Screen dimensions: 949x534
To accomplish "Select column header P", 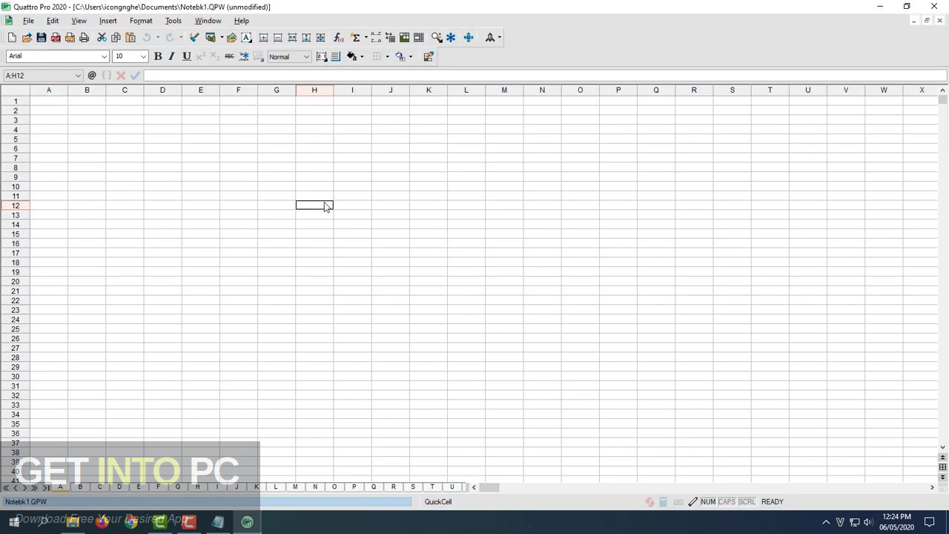I will tap(618, 90).
